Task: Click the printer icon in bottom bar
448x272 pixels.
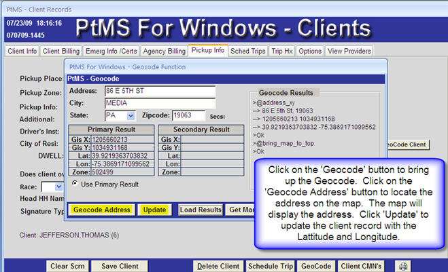Action: point(403,266)
